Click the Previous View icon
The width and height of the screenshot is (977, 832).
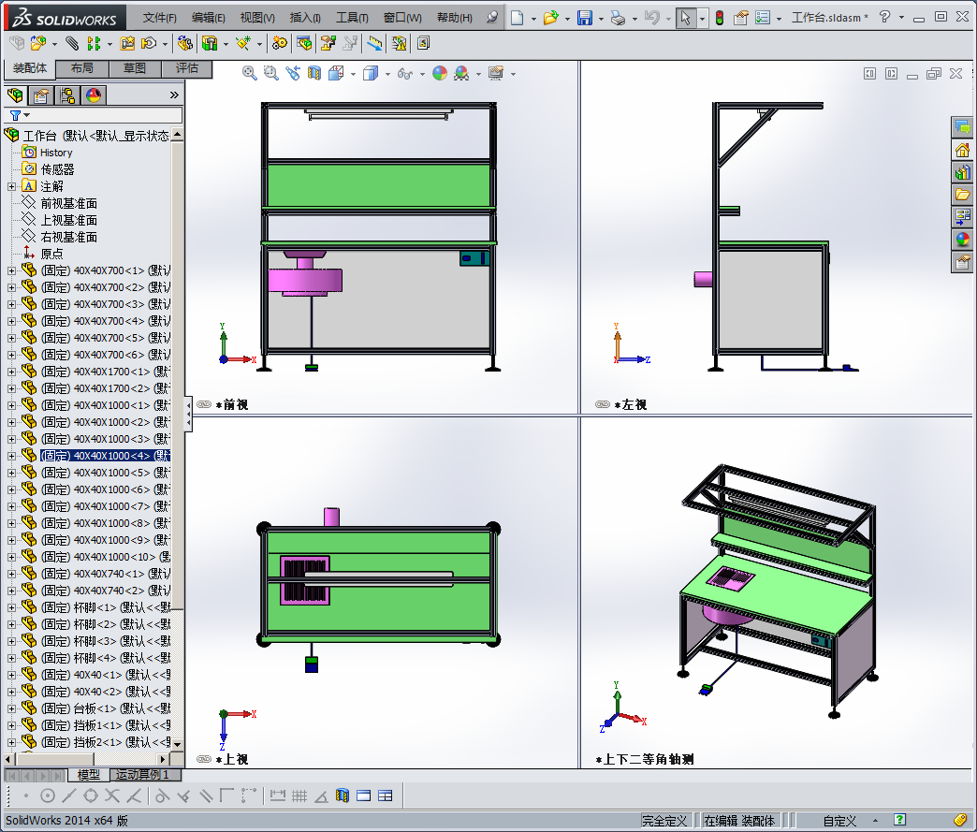pos(292,73)
